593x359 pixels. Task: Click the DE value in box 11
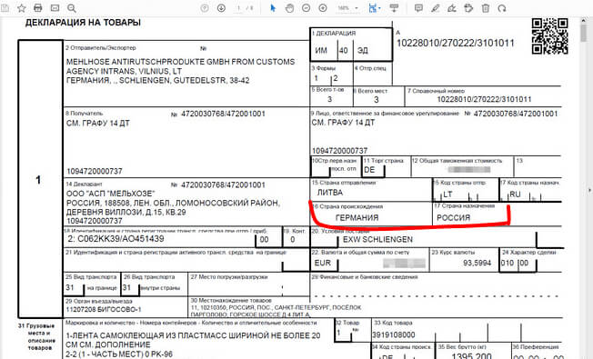369,170
